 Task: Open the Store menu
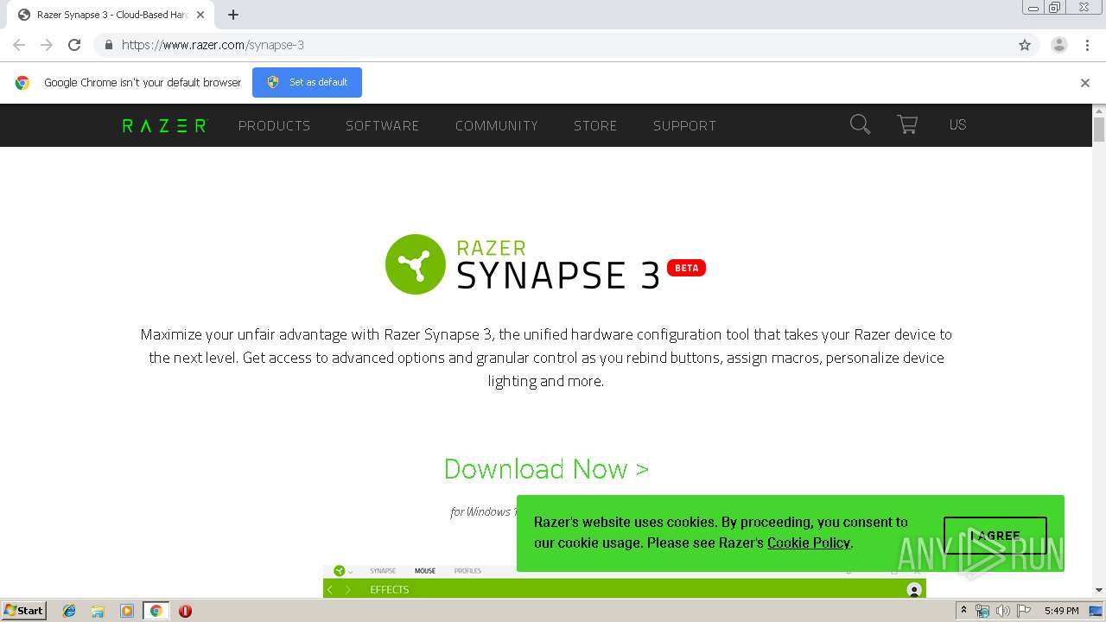(595, 125)
